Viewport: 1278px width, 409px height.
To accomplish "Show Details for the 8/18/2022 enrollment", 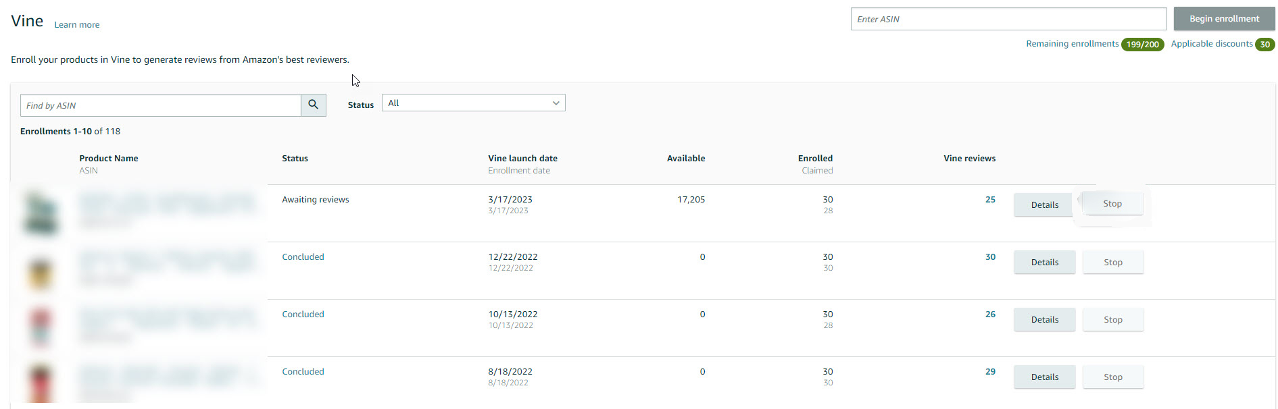I will click(x=1044, y=377).
